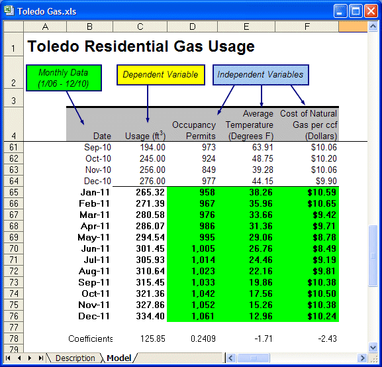Select green cost cell $10.50

click(307, 293)
